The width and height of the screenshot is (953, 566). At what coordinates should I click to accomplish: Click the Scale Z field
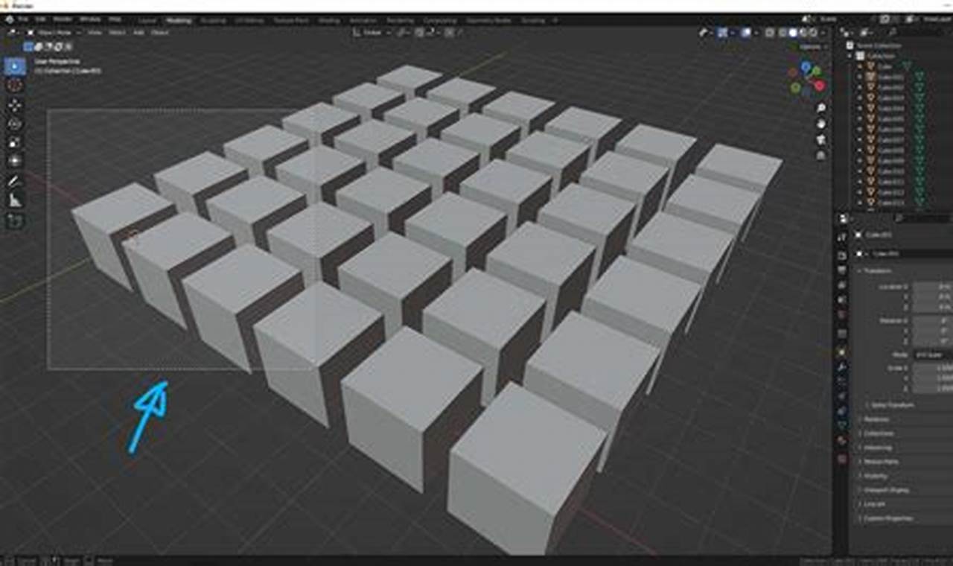933,388
